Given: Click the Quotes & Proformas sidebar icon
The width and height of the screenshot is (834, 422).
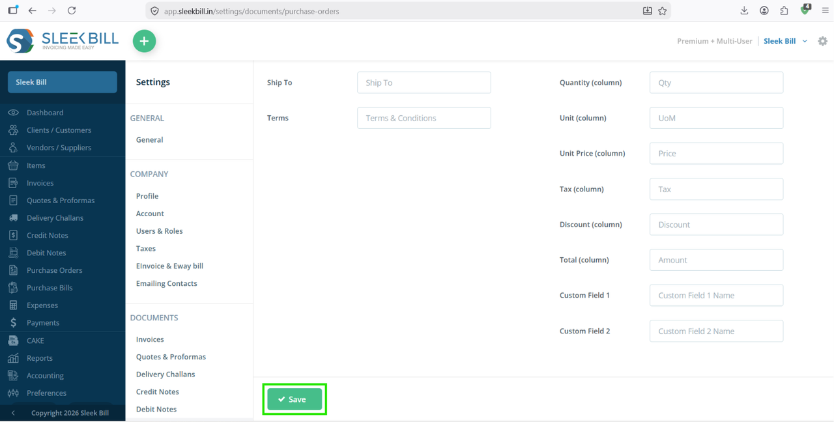Looking at the screenshot, I should (13, 201).
